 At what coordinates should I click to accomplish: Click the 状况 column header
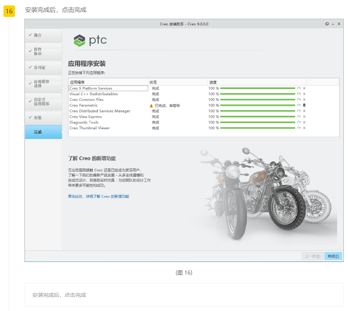[178, 82]
